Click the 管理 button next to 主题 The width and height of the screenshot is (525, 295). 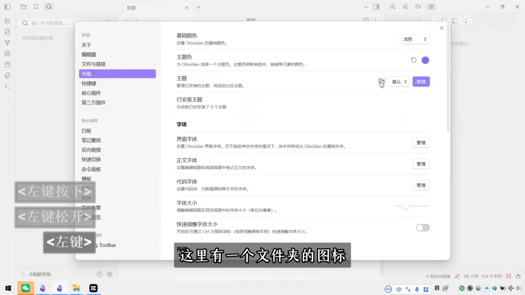point(421,82)
